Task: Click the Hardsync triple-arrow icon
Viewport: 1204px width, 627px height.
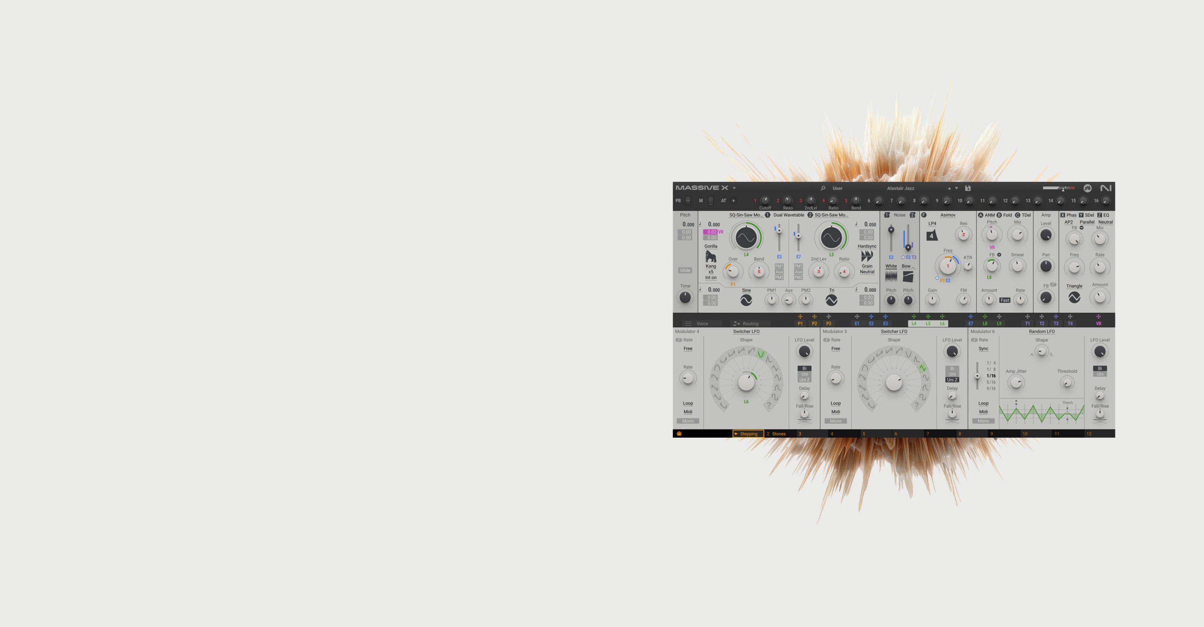Action: coord(867,256)
